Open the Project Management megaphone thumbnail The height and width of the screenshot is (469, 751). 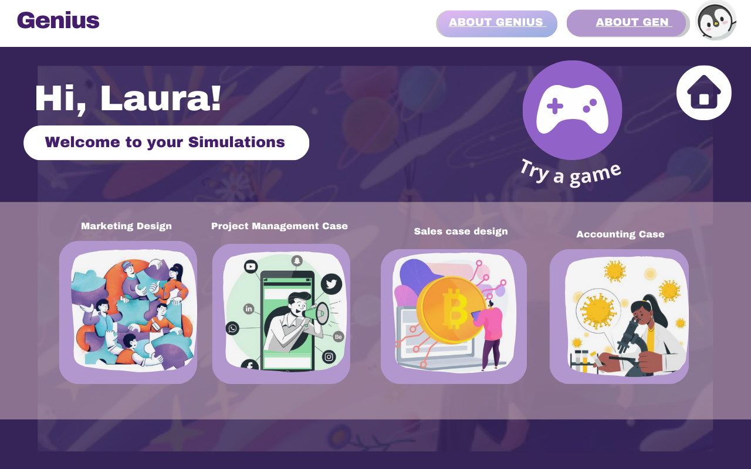[x=281, y=314]
